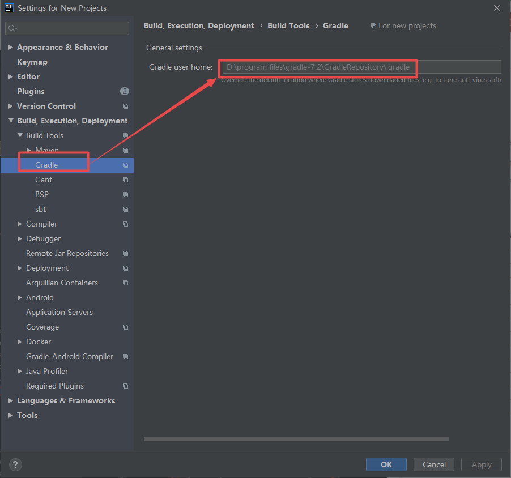Expand the Debugger node
The image size is (511, 478).
20,238
